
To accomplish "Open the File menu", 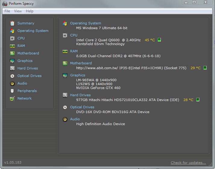I will 7,11.
